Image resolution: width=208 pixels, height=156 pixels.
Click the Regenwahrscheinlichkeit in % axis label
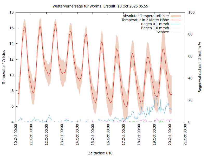point(200,67)
